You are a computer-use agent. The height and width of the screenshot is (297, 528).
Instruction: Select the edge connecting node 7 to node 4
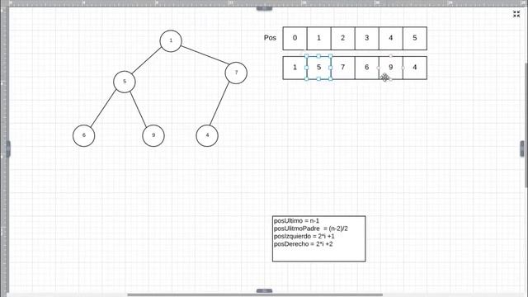click(219, 104)
